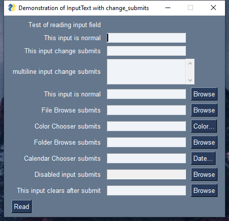Screen dimensions: 229x221
Task: Focus the 'This input change submits' field
Action: point(146,51)
